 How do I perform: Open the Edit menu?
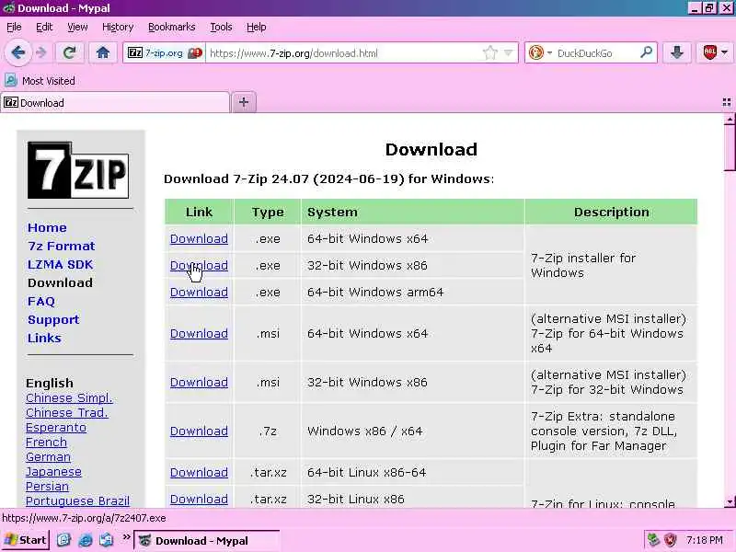coord(44,28)
